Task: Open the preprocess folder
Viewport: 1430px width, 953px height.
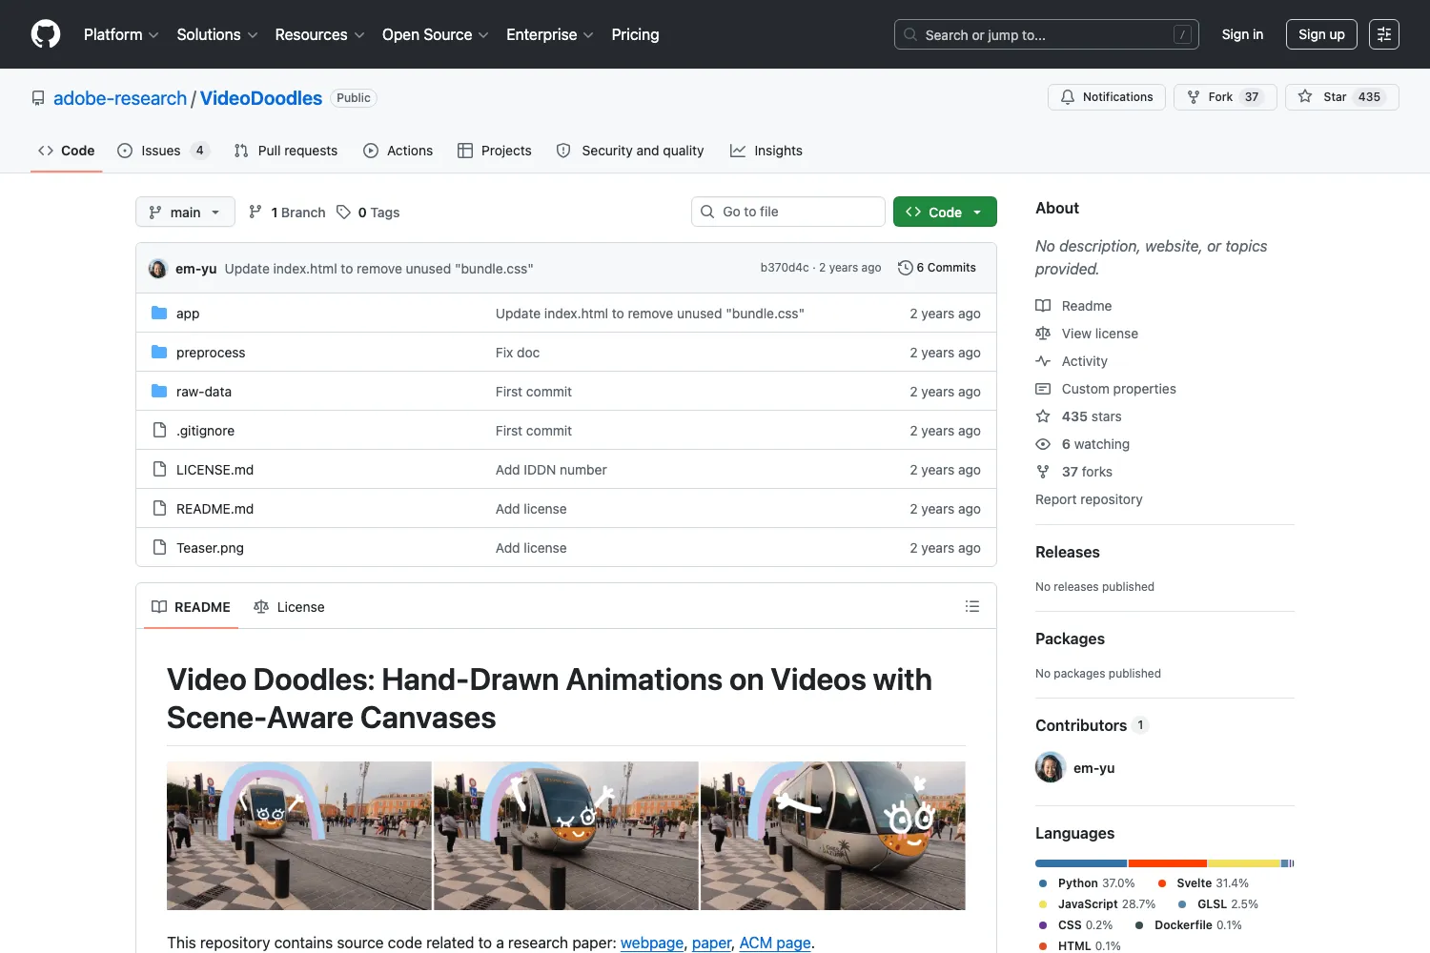Action: click(x=211, y=353)
